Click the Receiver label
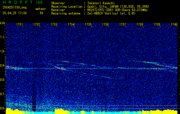Viewport: 180px width, 114px height. pos(58,10)
